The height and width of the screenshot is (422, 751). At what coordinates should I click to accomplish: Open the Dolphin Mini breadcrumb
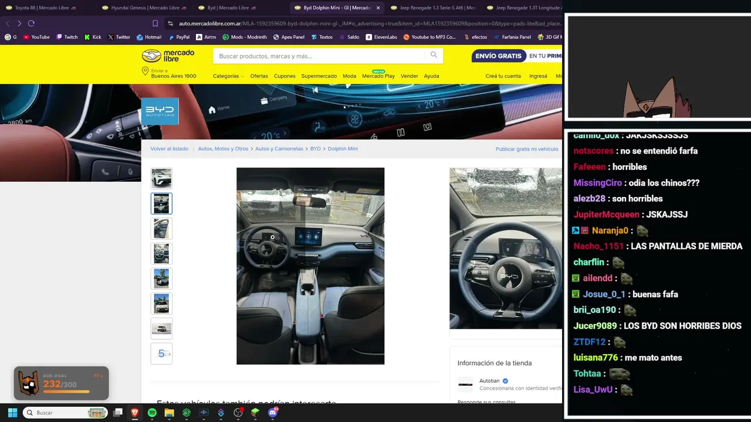[x=343, y=149]
